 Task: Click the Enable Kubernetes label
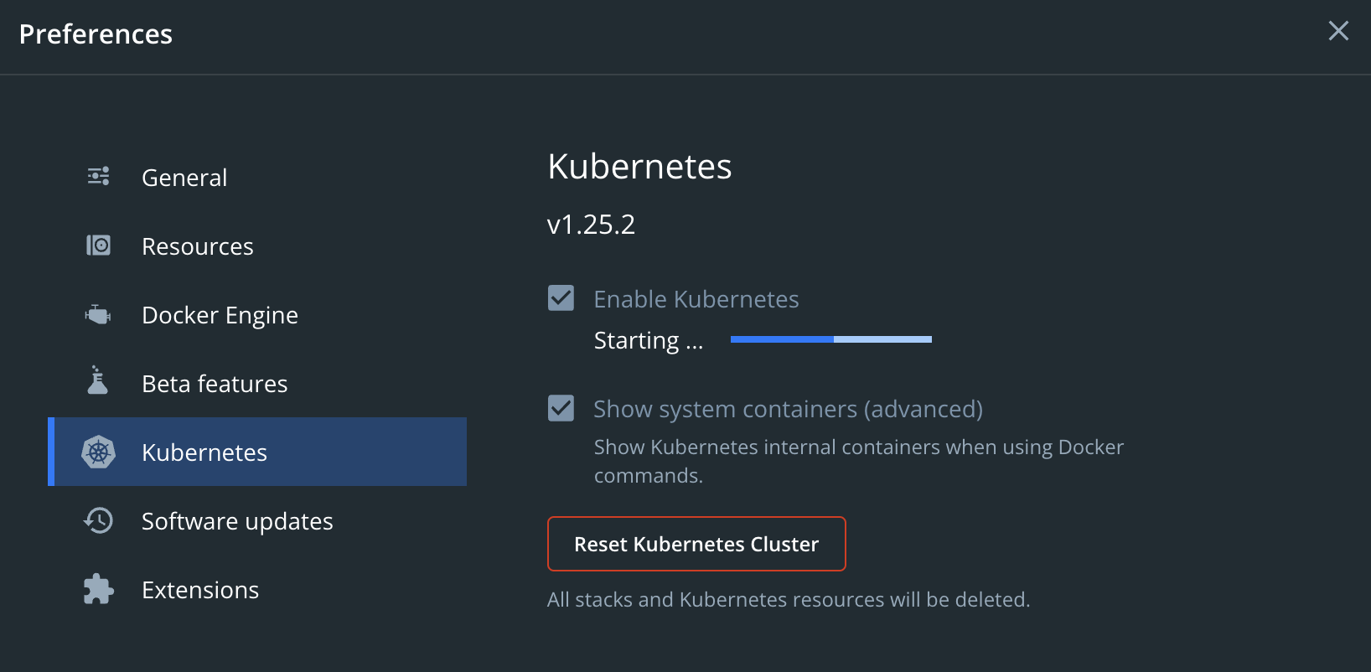[696, 299]
